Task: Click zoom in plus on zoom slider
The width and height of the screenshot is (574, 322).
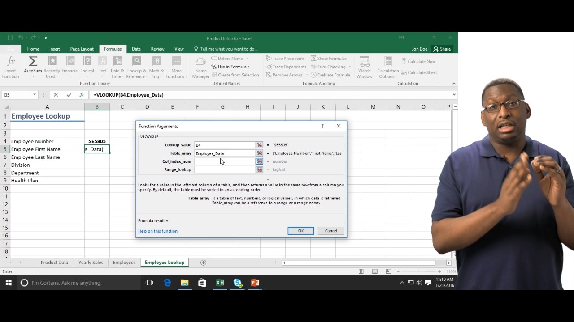Action: coord(440,271)
